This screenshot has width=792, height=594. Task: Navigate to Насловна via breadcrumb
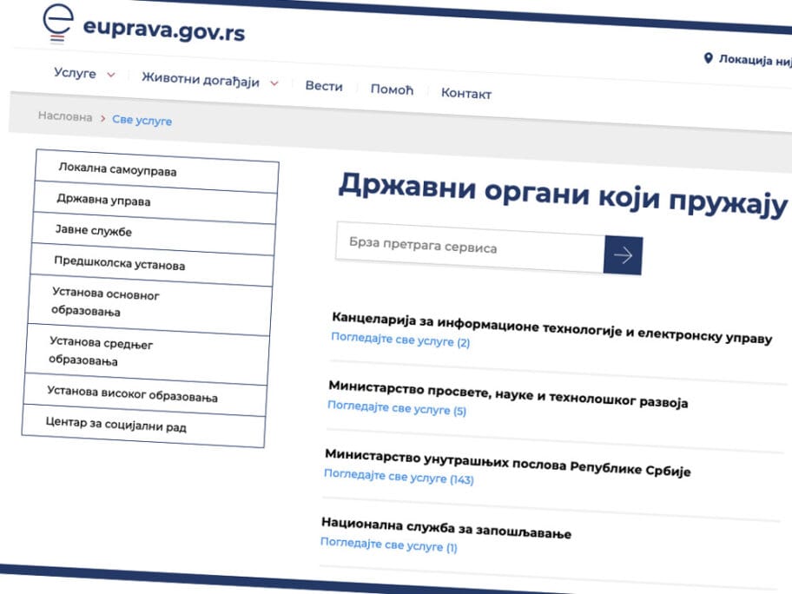(64, 116)
